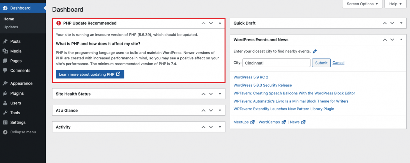Toggle the Quick Draft panel open

(401, 23)
